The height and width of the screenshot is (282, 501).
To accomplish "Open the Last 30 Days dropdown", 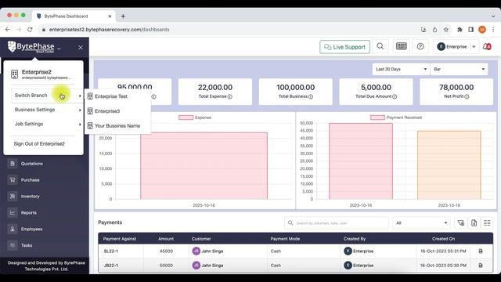I will click(x=401, y=69).
